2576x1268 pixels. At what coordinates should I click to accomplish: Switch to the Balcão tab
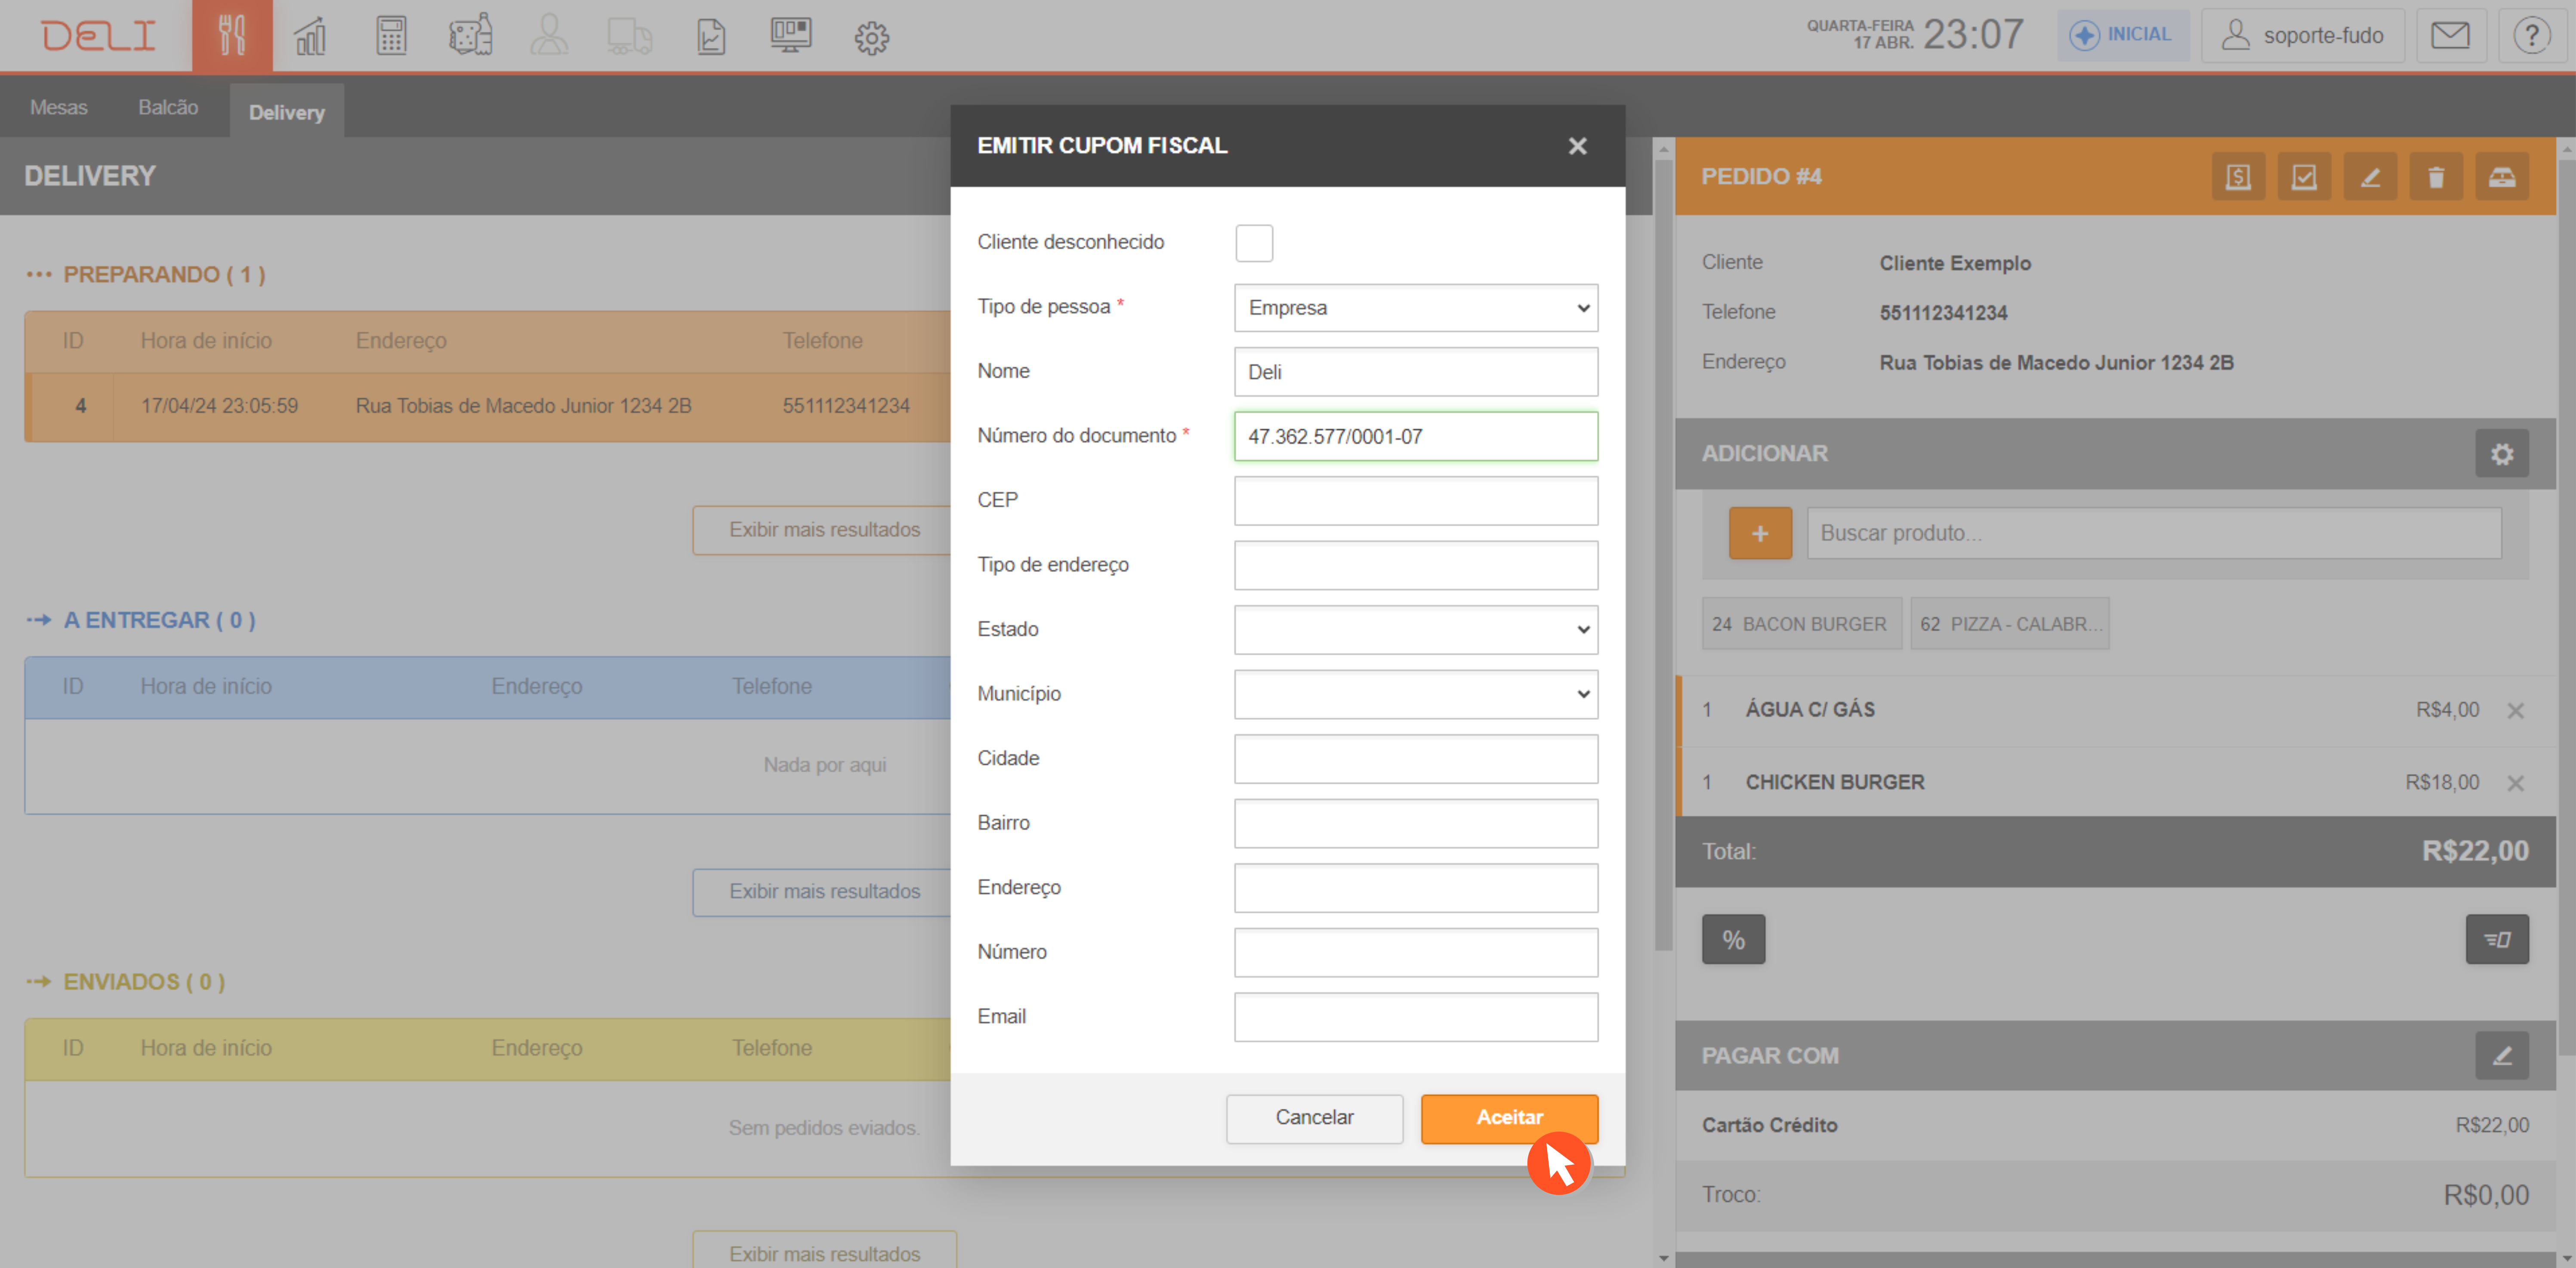168,108
